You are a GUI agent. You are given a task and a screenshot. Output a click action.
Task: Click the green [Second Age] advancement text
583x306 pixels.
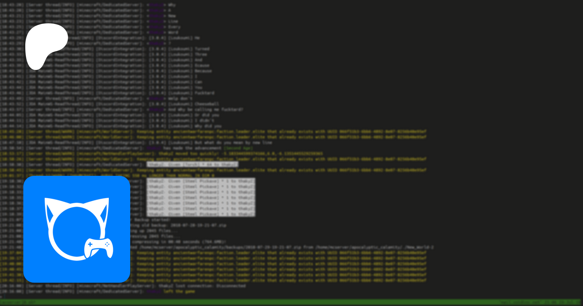[238, 148]
